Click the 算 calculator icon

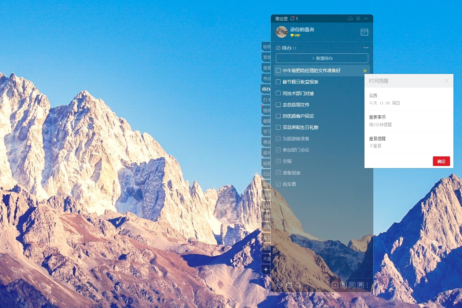361,285
